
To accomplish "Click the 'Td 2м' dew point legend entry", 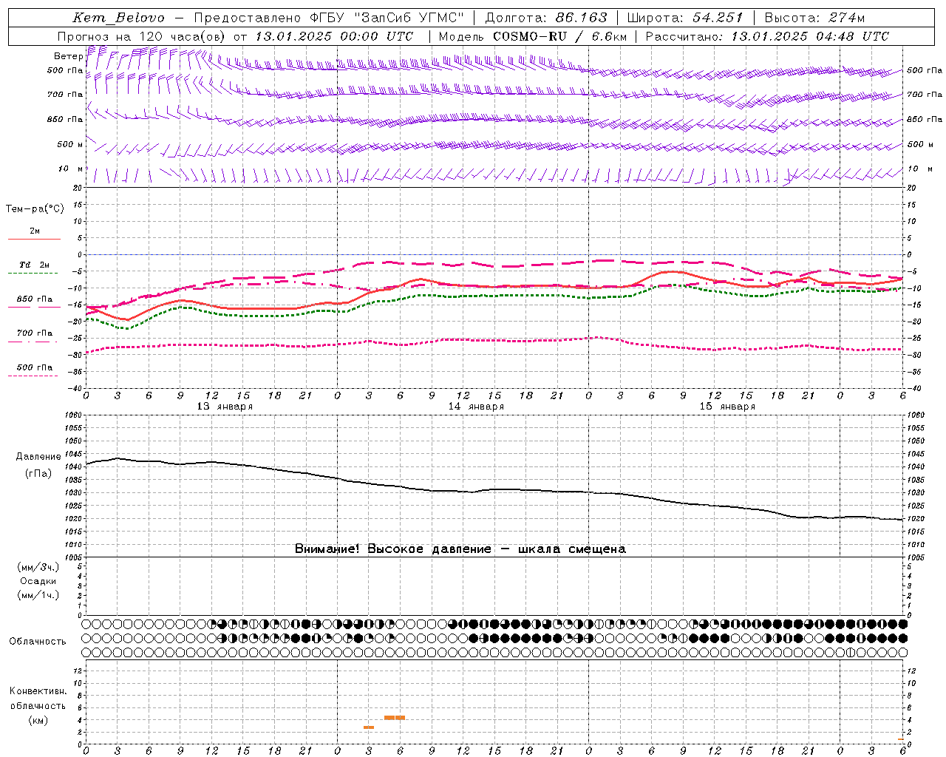I will 34,265.
